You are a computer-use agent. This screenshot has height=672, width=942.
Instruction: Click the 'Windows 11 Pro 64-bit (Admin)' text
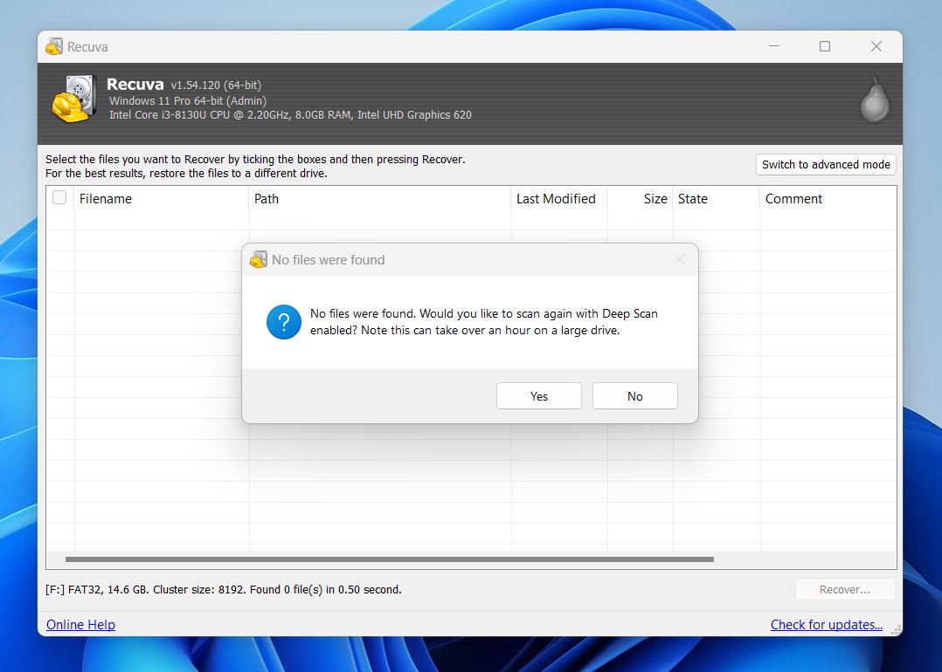(x=187, y=101)
